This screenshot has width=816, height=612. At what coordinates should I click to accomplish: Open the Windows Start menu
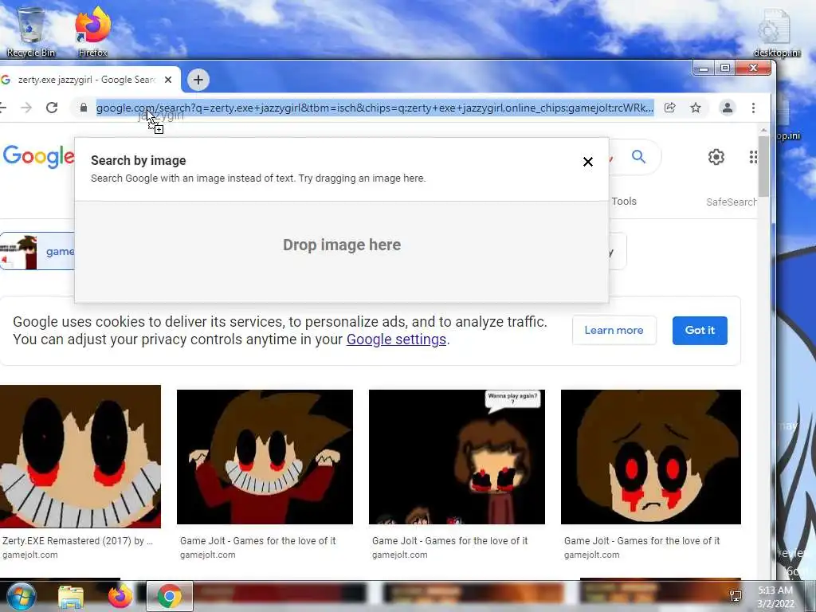point(21,595)
